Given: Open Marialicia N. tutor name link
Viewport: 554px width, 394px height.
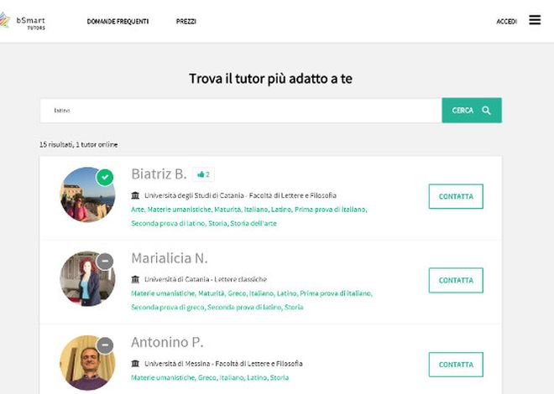Looking at the screenshot, I should [170, 258].
